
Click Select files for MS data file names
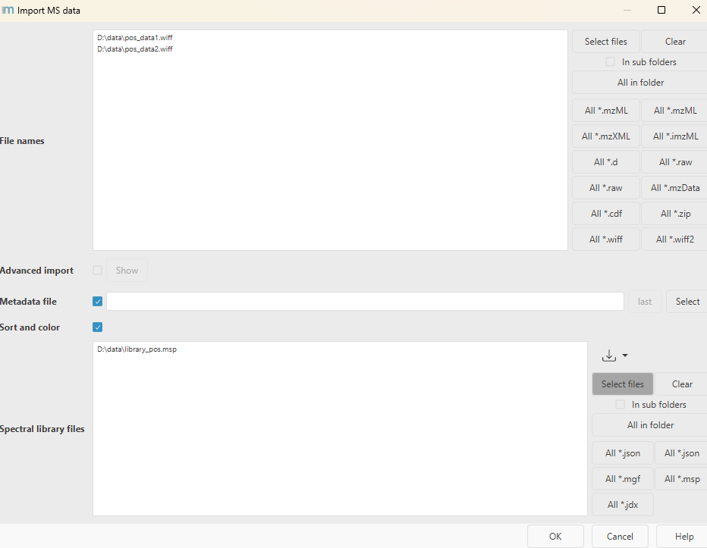click(606, 42)
